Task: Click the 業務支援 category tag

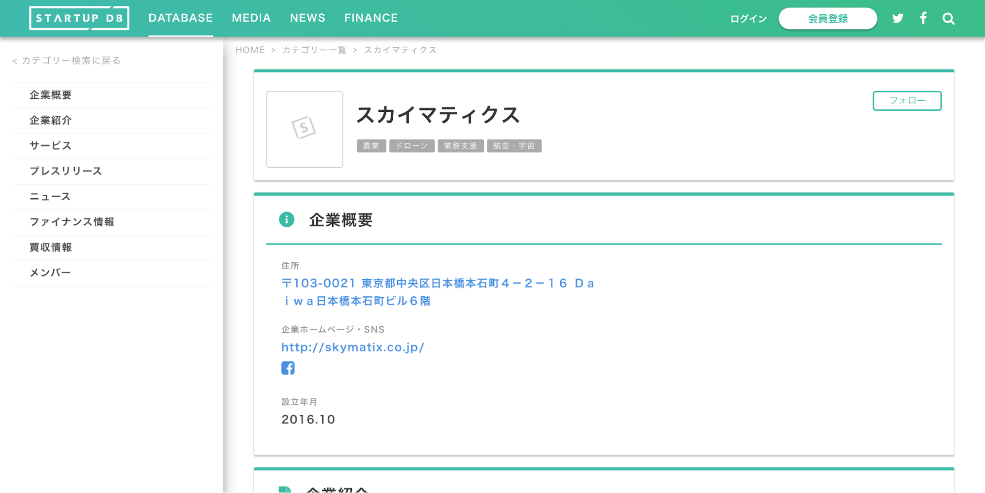Action: (x=461, y=146)
